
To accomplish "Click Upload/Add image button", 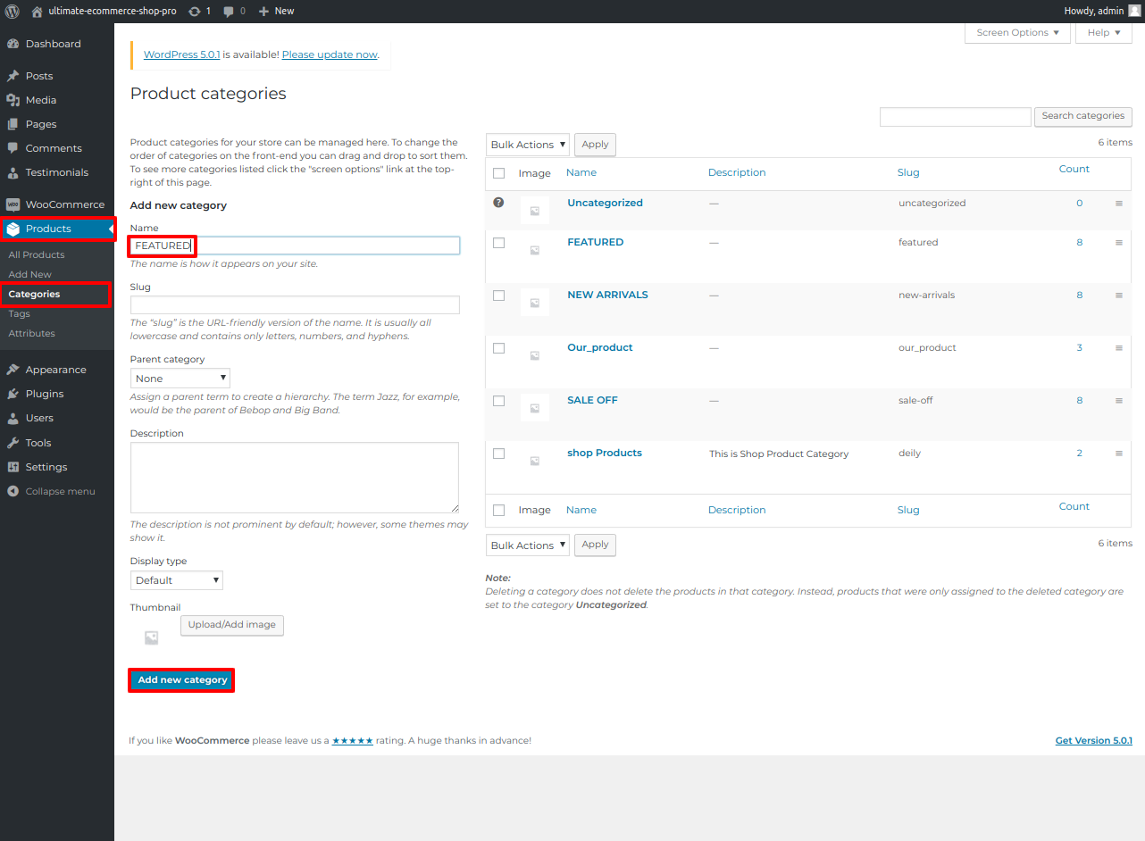I will [232, 625].
